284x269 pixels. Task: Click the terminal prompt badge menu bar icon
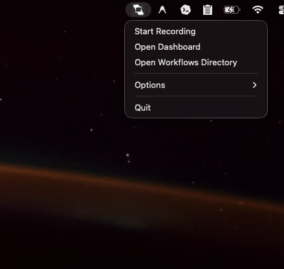coord(186,10)
